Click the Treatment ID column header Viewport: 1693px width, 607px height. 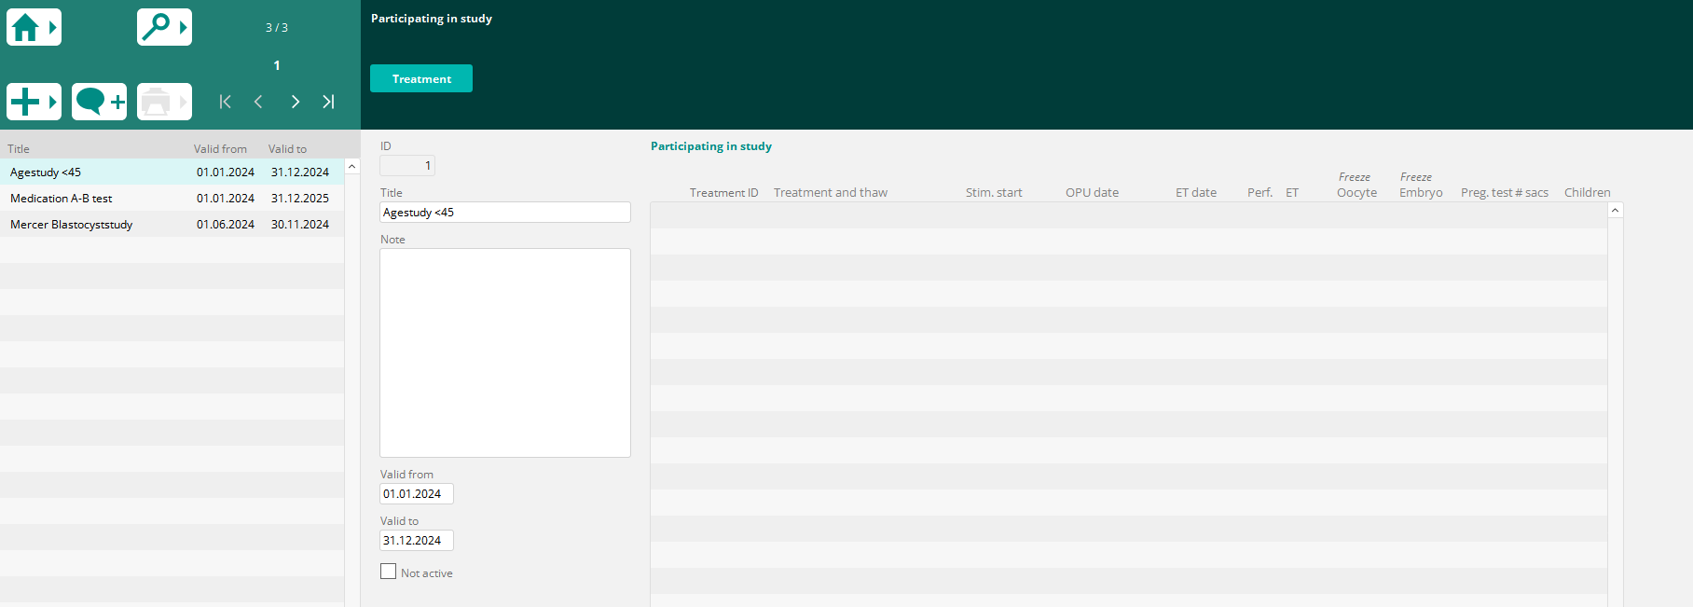723,193
